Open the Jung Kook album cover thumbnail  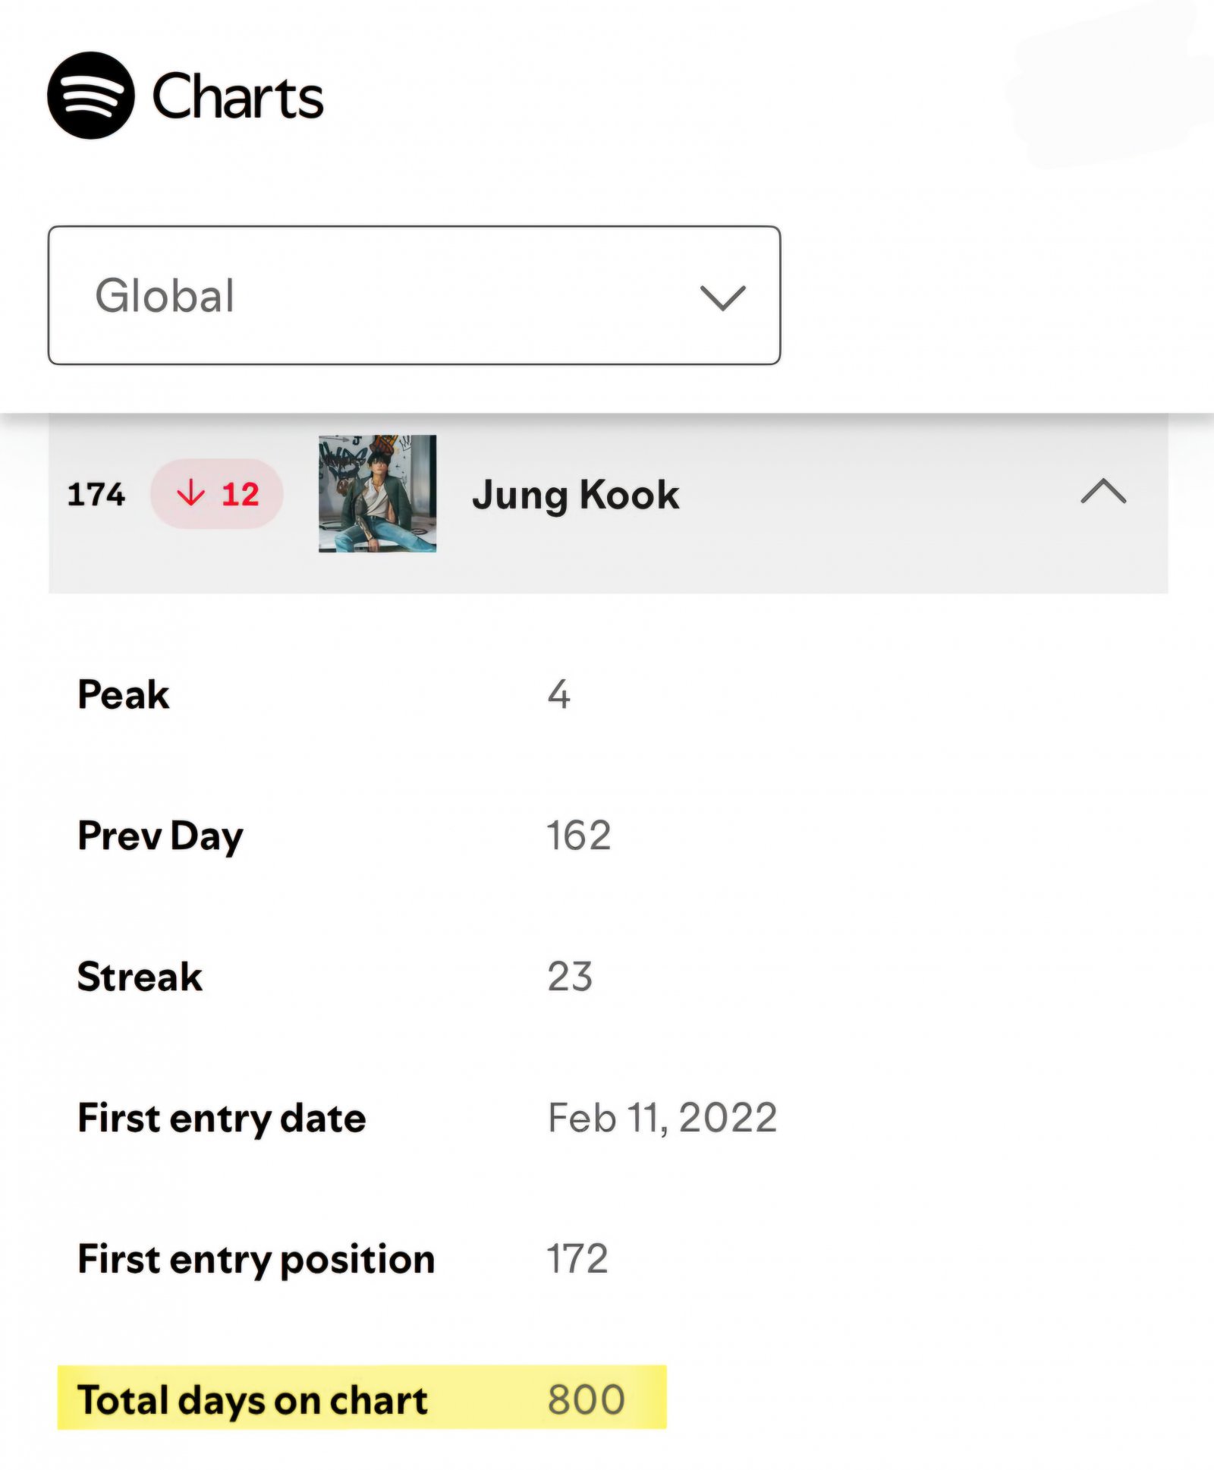point(377,493)
